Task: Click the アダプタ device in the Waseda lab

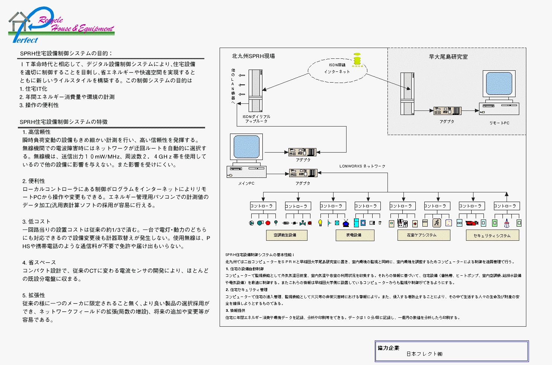Action: tap(447, 111)
